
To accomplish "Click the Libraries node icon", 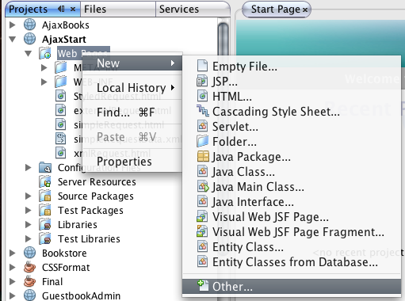I will pyautogui.click(x=45, y=224).
